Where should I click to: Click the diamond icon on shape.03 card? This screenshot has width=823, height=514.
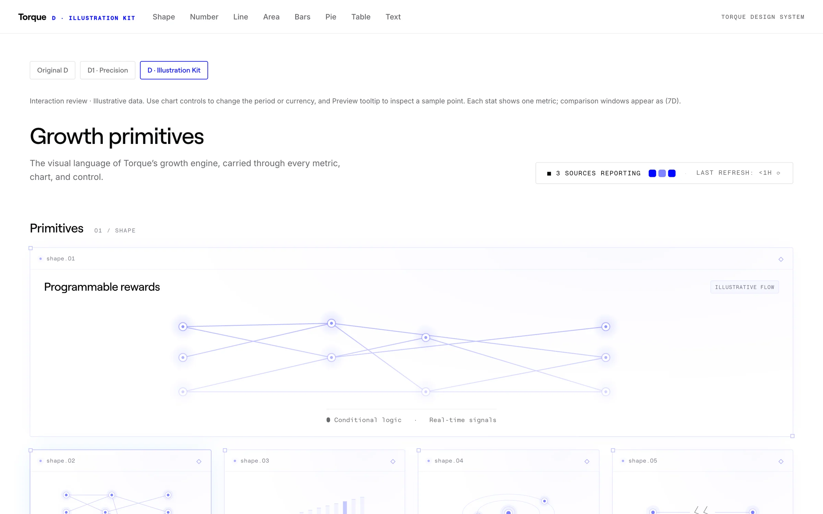tap(393, 461)
